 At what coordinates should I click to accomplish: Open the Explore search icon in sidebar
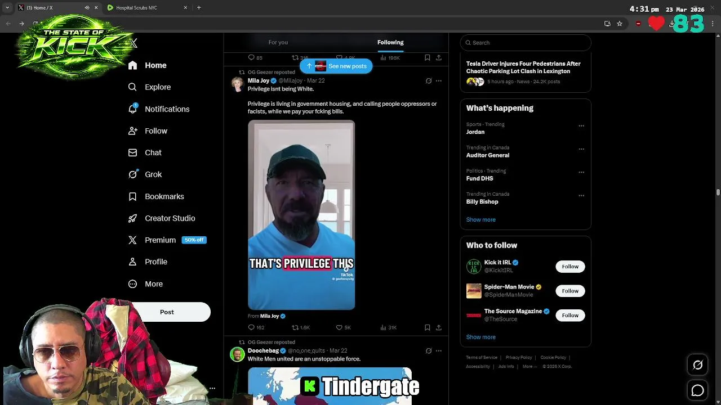pos(132,87)
